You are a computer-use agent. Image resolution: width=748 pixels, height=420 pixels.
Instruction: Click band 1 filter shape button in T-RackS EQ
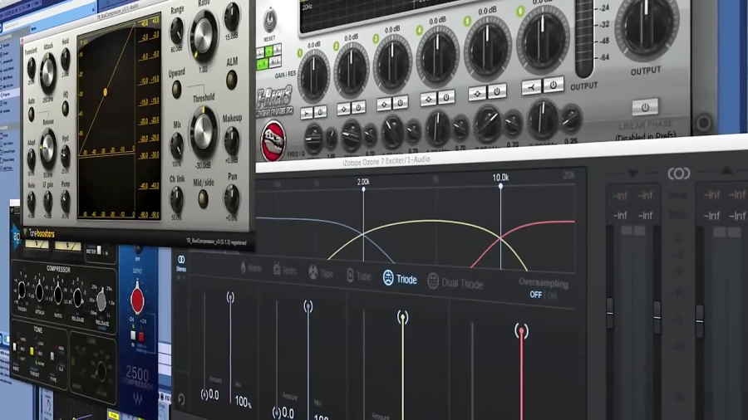coord(307,113)
